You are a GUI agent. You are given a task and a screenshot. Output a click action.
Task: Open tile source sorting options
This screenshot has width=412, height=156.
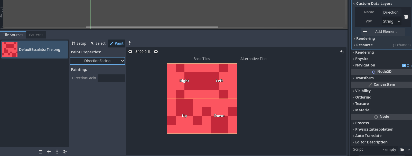65,152
